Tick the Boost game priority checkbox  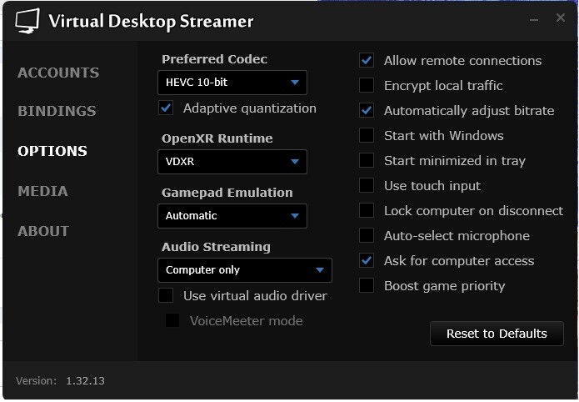[x=367, y=286]
